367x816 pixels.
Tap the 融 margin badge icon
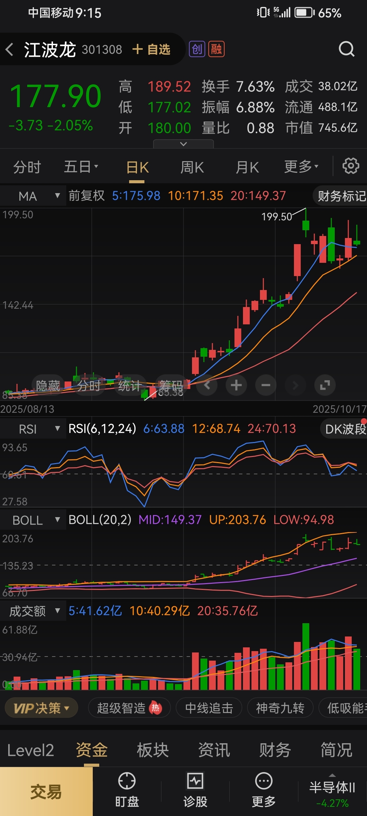tap(216, 49)
